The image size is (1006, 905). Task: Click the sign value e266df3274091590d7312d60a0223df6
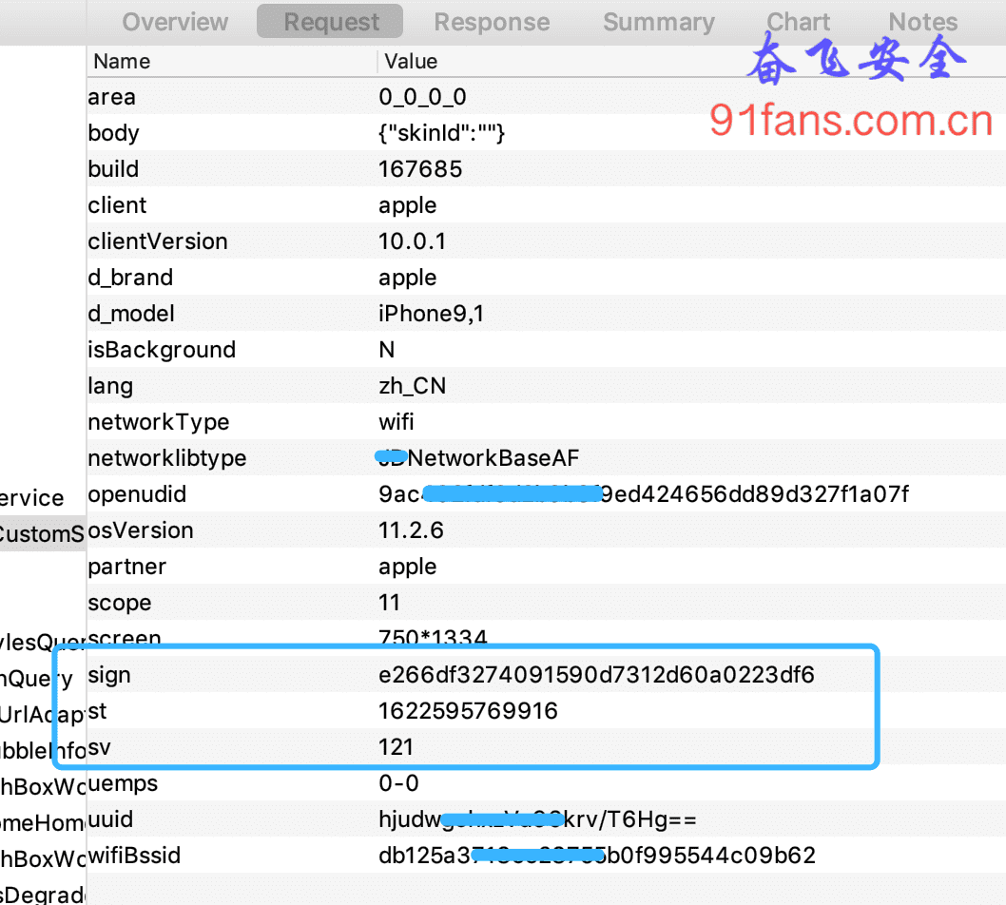(x=596, y=675)
